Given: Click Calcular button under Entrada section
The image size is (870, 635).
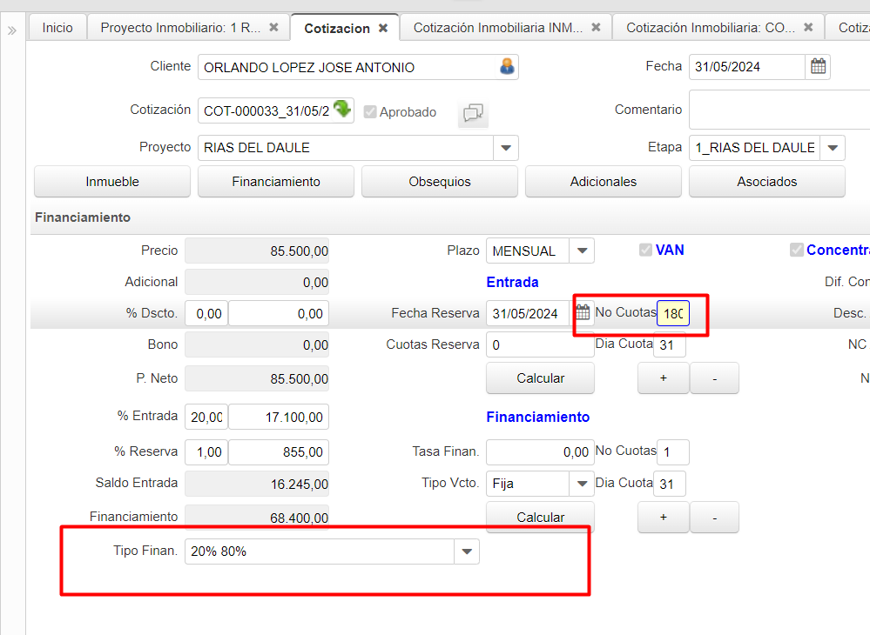Looking at the screenshot, I should pos(540,378).
